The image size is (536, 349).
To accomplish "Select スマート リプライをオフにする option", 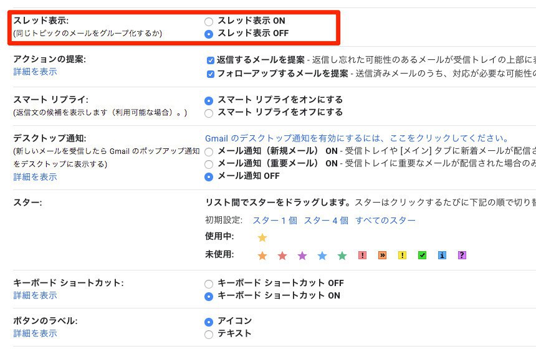I will 209,113.
